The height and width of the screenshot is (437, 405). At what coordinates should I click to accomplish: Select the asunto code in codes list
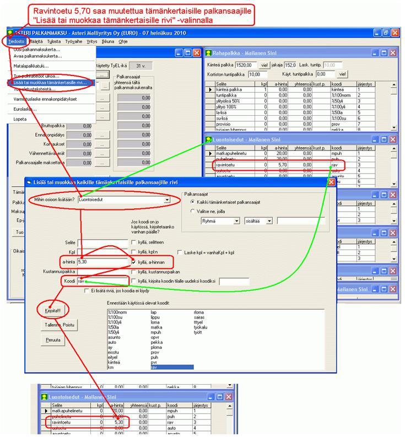(114, 337)
